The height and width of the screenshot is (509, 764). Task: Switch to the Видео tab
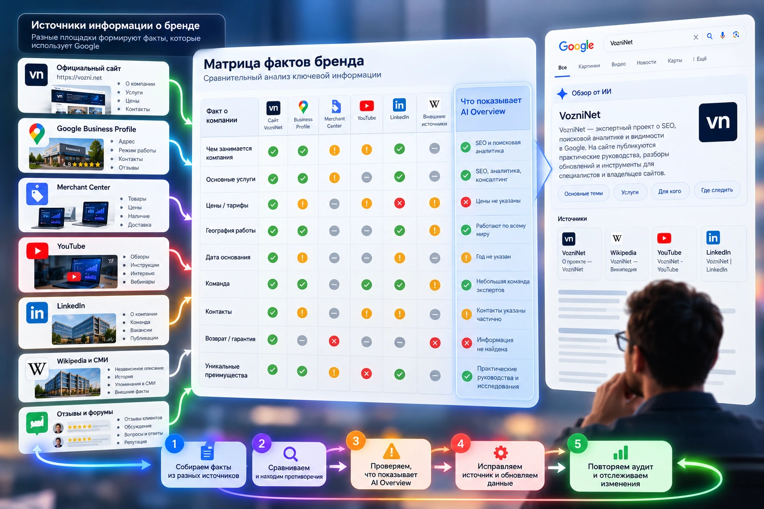pyautogui.click(x=619, y=64)
